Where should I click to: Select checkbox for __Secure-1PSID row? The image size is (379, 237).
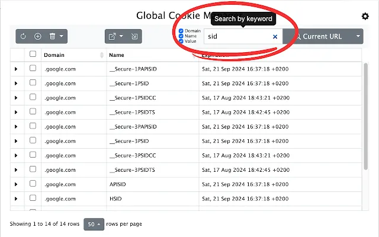coord(33,83)
